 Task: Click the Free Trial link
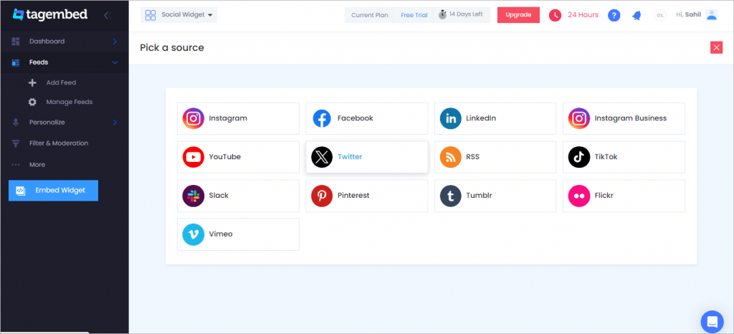point(414,15)
